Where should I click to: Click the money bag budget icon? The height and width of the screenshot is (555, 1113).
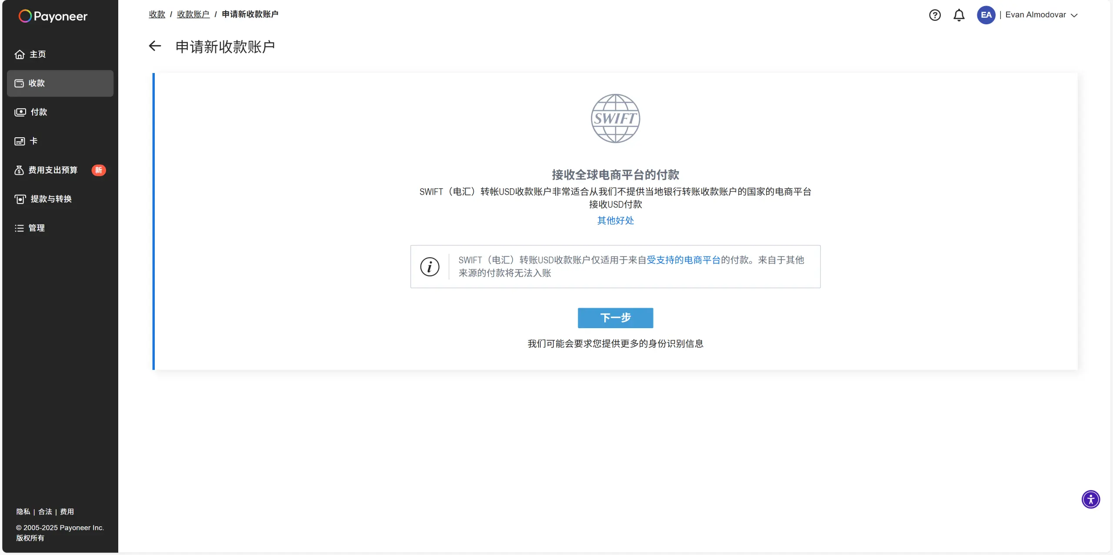[19, 170]
